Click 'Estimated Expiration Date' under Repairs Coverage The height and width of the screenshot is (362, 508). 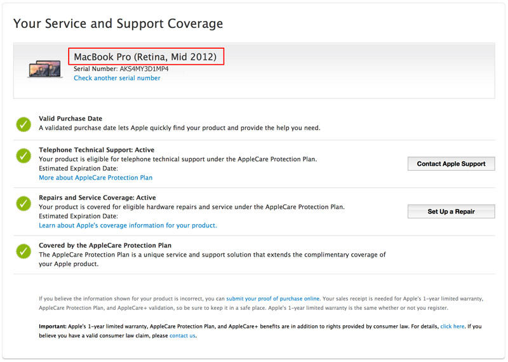78,216
